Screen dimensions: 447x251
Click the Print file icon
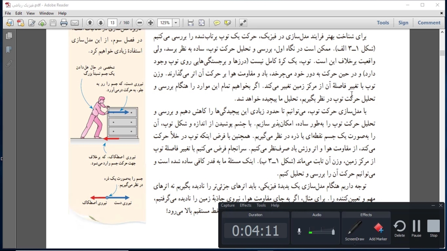coord(64,23)
